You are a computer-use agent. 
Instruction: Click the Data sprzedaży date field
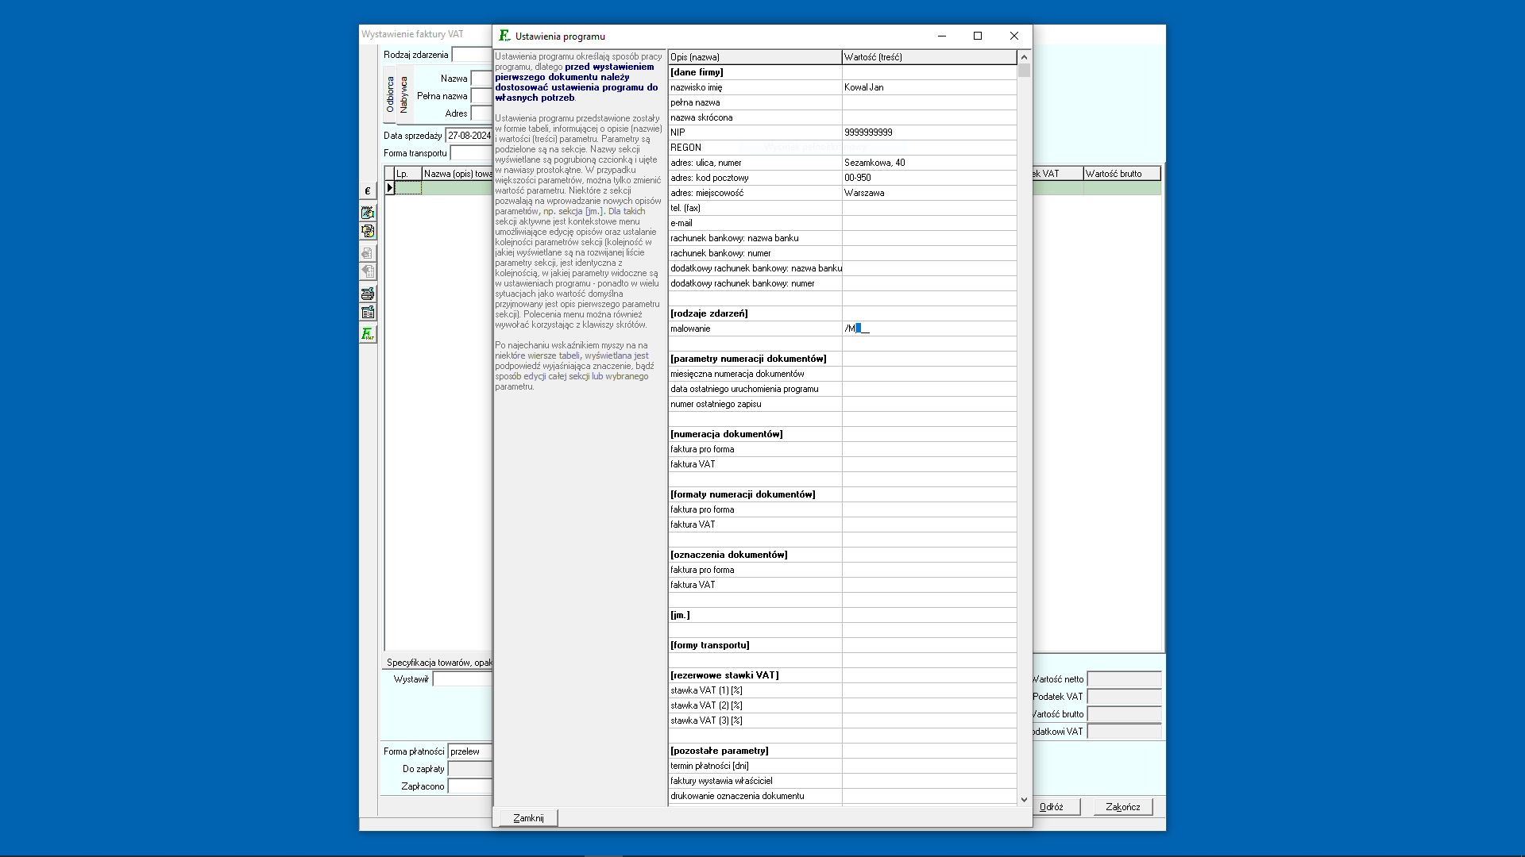point(469,136)
